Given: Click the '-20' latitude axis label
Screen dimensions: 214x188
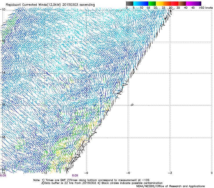Looking at the screenshot, I should coord(3,170).
